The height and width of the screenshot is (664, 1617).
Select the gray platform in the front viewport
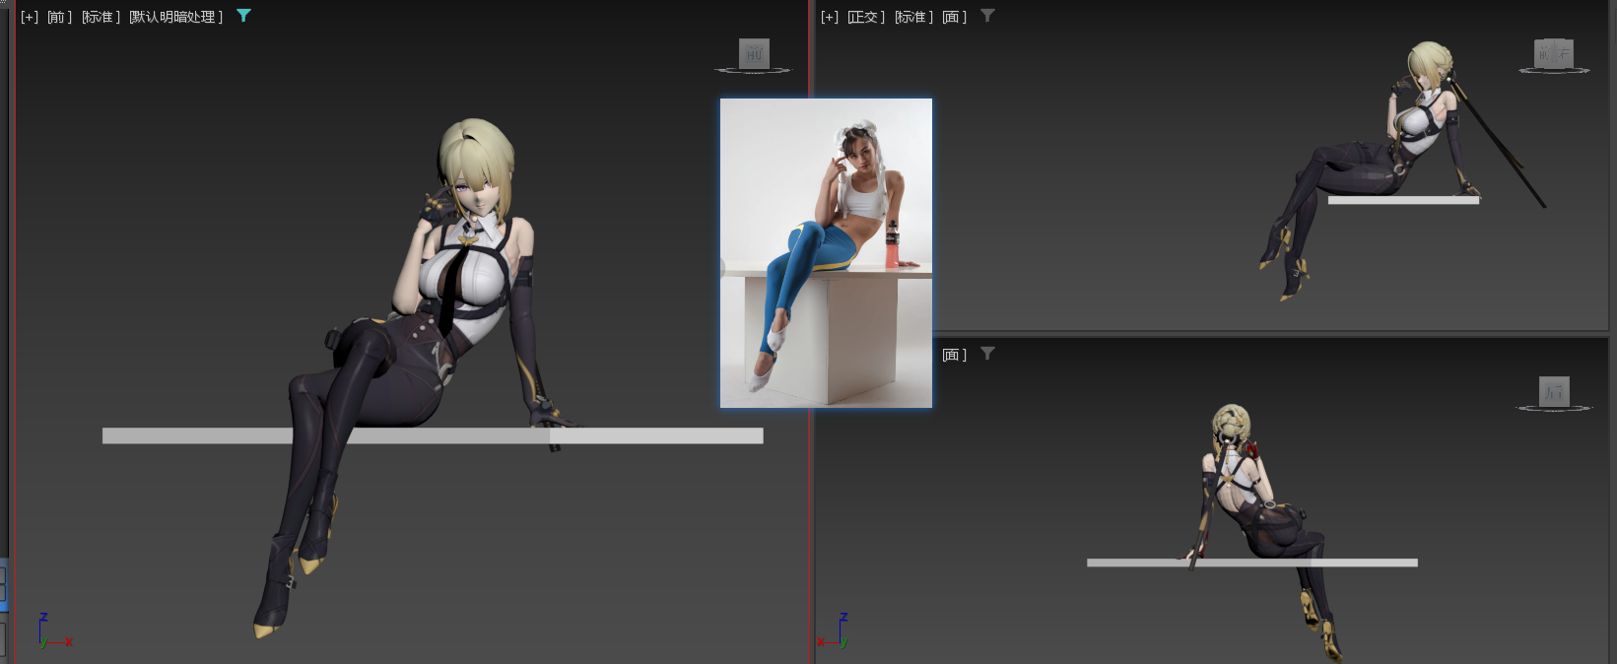[x=197, y=435]
